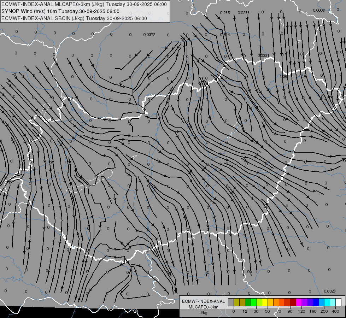Click the map data value 0.0328

click(330, 291)
